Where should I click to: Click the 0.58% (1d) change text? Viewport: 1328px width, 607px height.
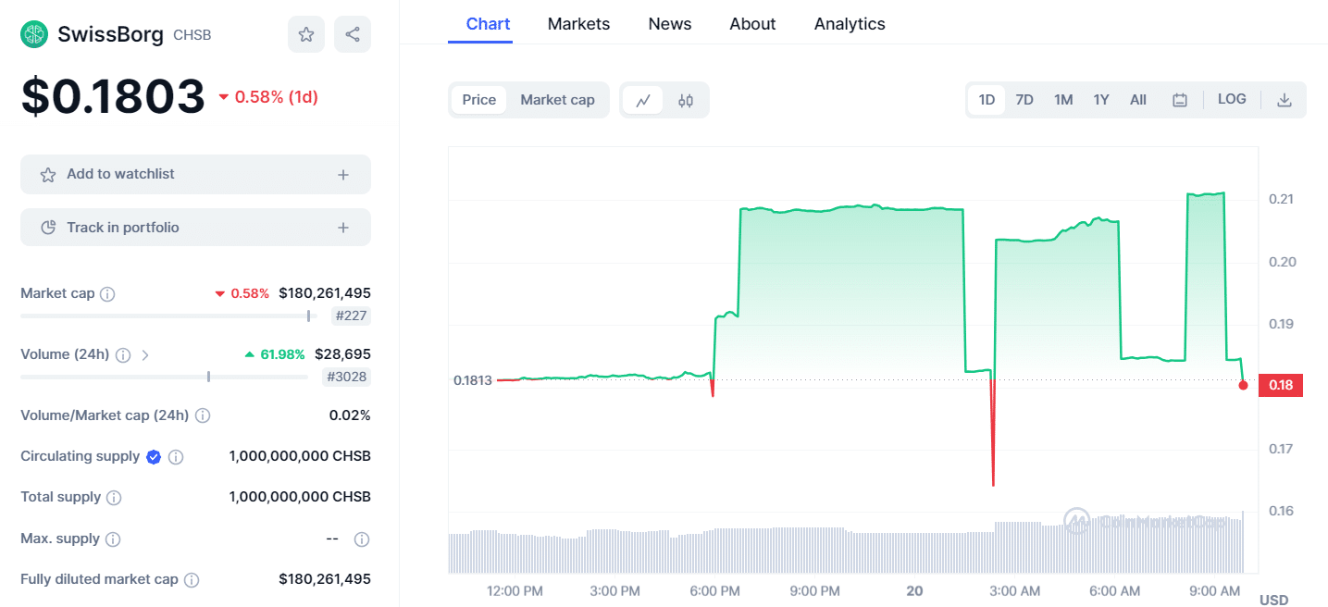coord(268,97)
